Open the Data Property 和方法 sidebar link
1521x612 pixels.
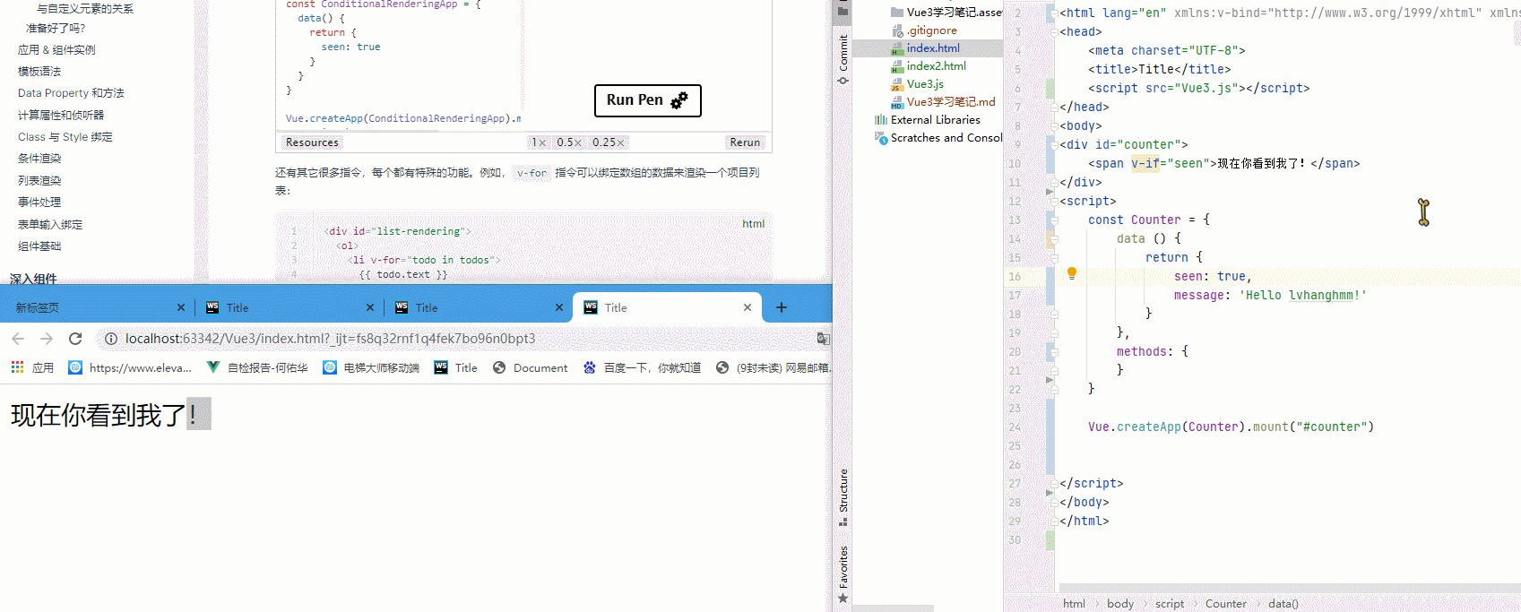[71, 93]
